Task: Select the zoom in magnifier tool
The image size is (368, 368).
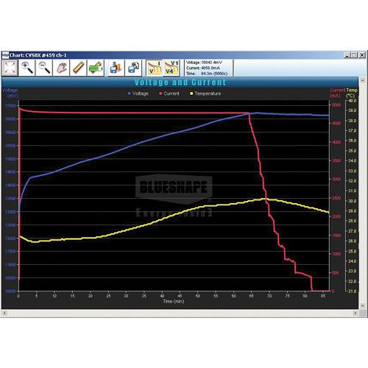Action: click(x=27, y=68)
